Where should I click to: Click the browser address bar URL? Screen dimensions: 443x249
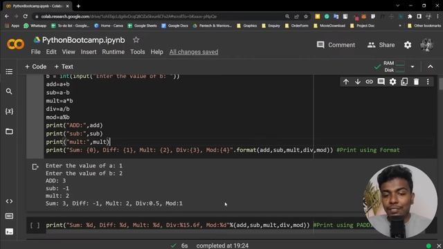pos(129,17)
